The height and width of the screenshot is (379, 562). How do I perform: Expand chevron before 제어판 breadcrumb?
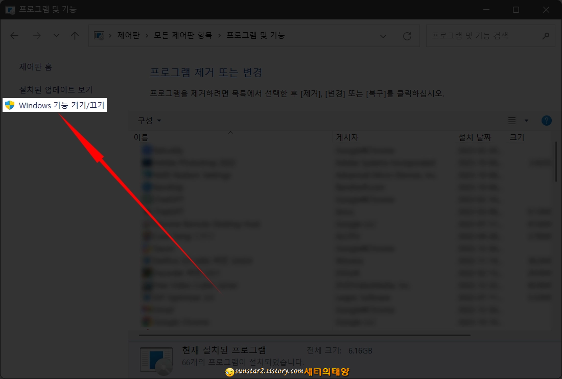(x=110, y=35)
